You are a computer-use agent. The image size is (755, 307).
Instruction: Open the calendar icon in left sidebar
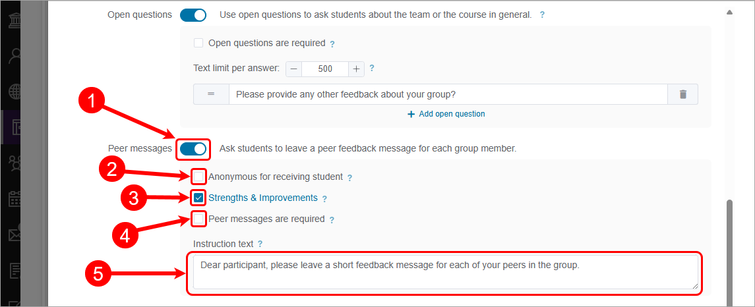click(14, 198)
